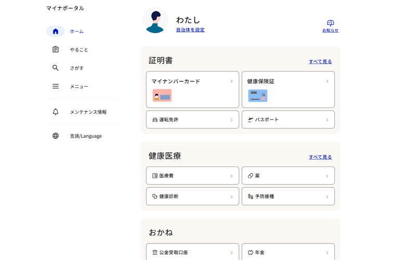Open the マイナンバーカード card chevron
The image size is (416, 260).
(x=231, y=81)
